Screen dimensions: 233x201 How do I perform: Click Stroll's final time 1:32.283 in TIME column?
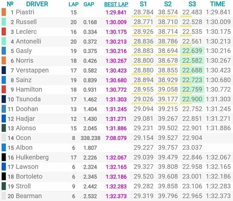coord(218,186)
